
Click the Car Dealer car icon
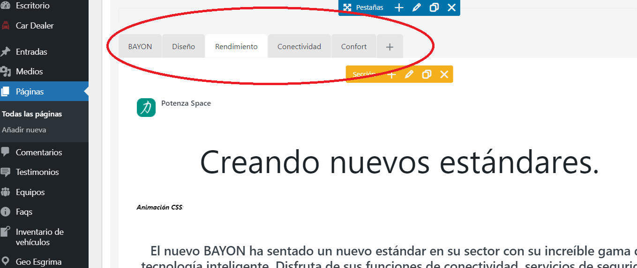coord(6,26)
